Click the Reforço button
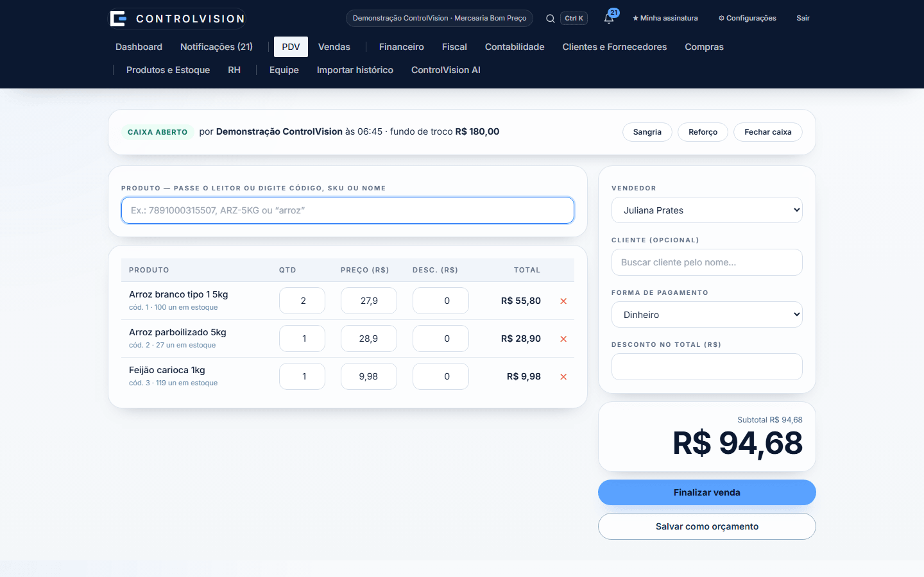 click(703, 132)
